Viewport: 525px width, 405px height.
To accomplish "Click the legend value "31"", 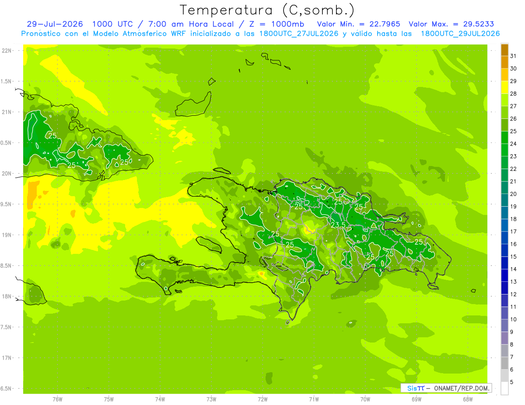I will (513, 56).
